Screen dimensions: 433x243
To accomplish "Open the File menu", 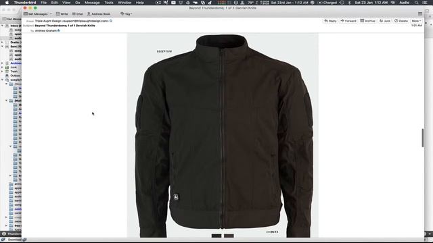I will (x=43, y=3).
